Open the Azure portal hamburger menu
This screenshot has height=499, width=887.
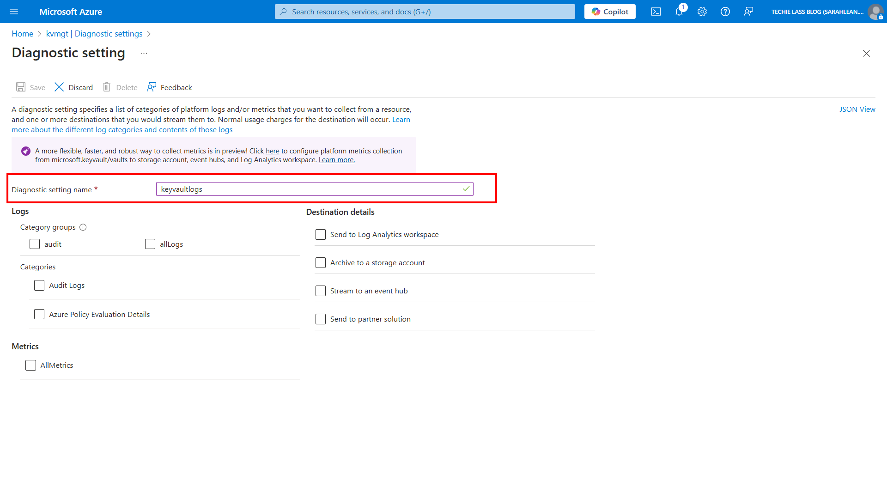pos(14,12)
